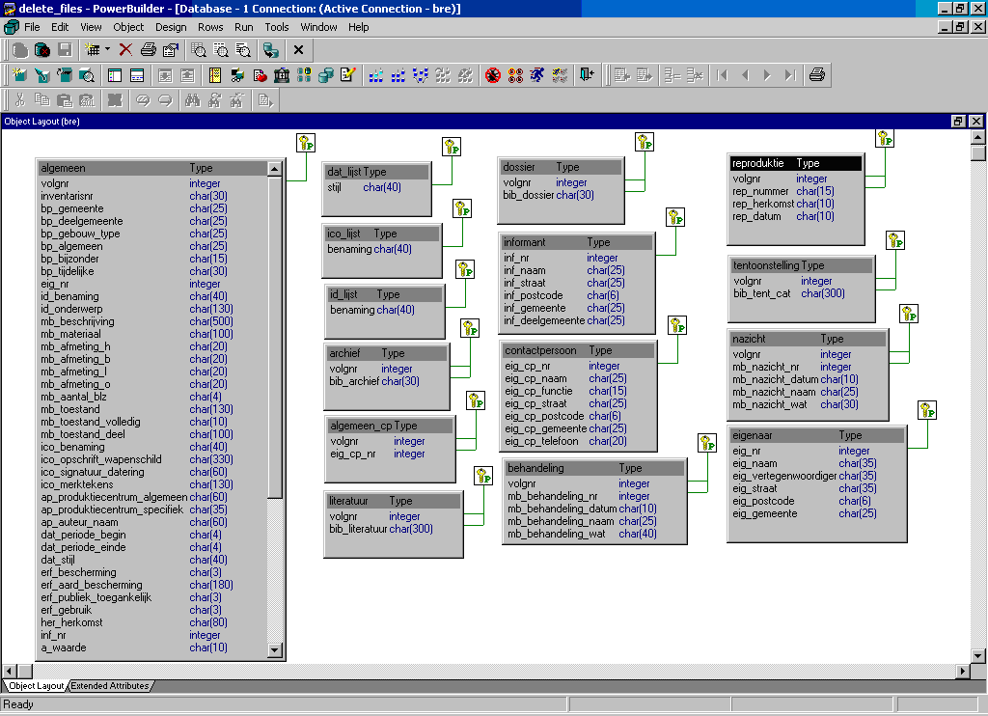Click the red X delete icon in toolbar
This screenshot has height=716, width=988.
[125, 49]
